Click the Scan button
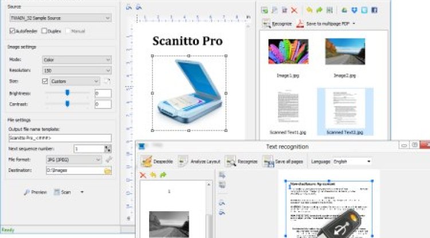Screen dimensions: 430x238 (x=62, y=192)
